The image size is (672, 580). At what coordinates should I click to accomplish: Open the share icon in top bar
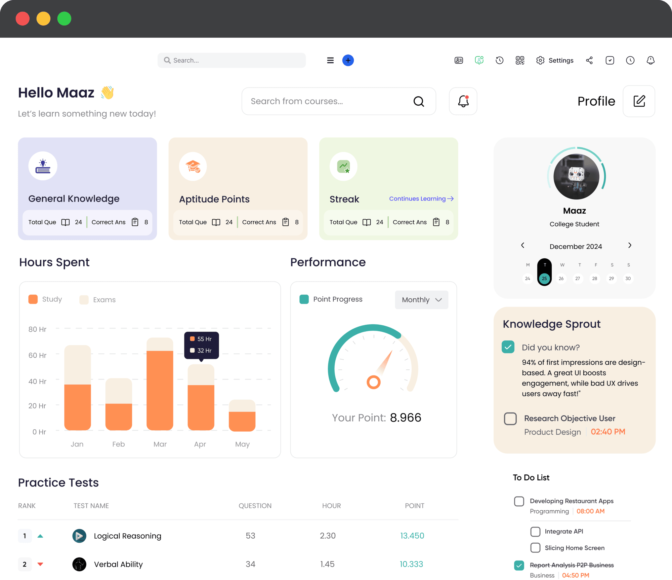coord(589,60)
